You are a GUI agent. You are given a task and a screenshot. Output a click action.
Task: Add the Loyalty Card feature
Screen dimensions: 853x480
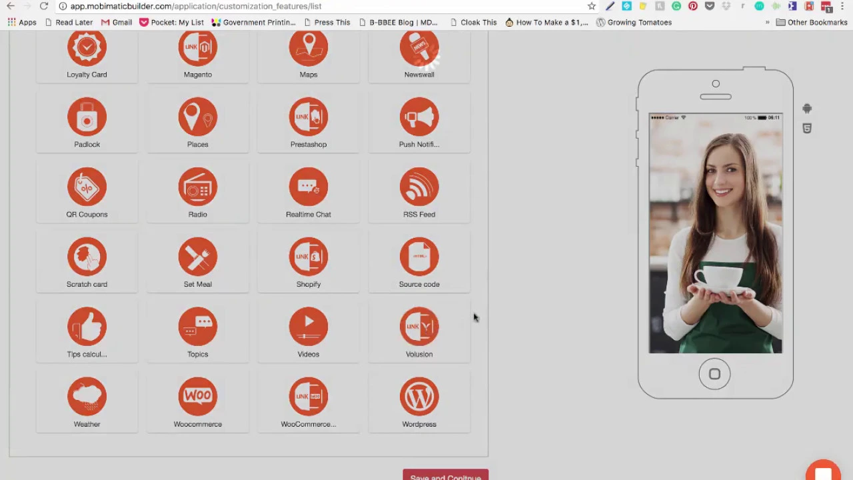pos(87,55)
